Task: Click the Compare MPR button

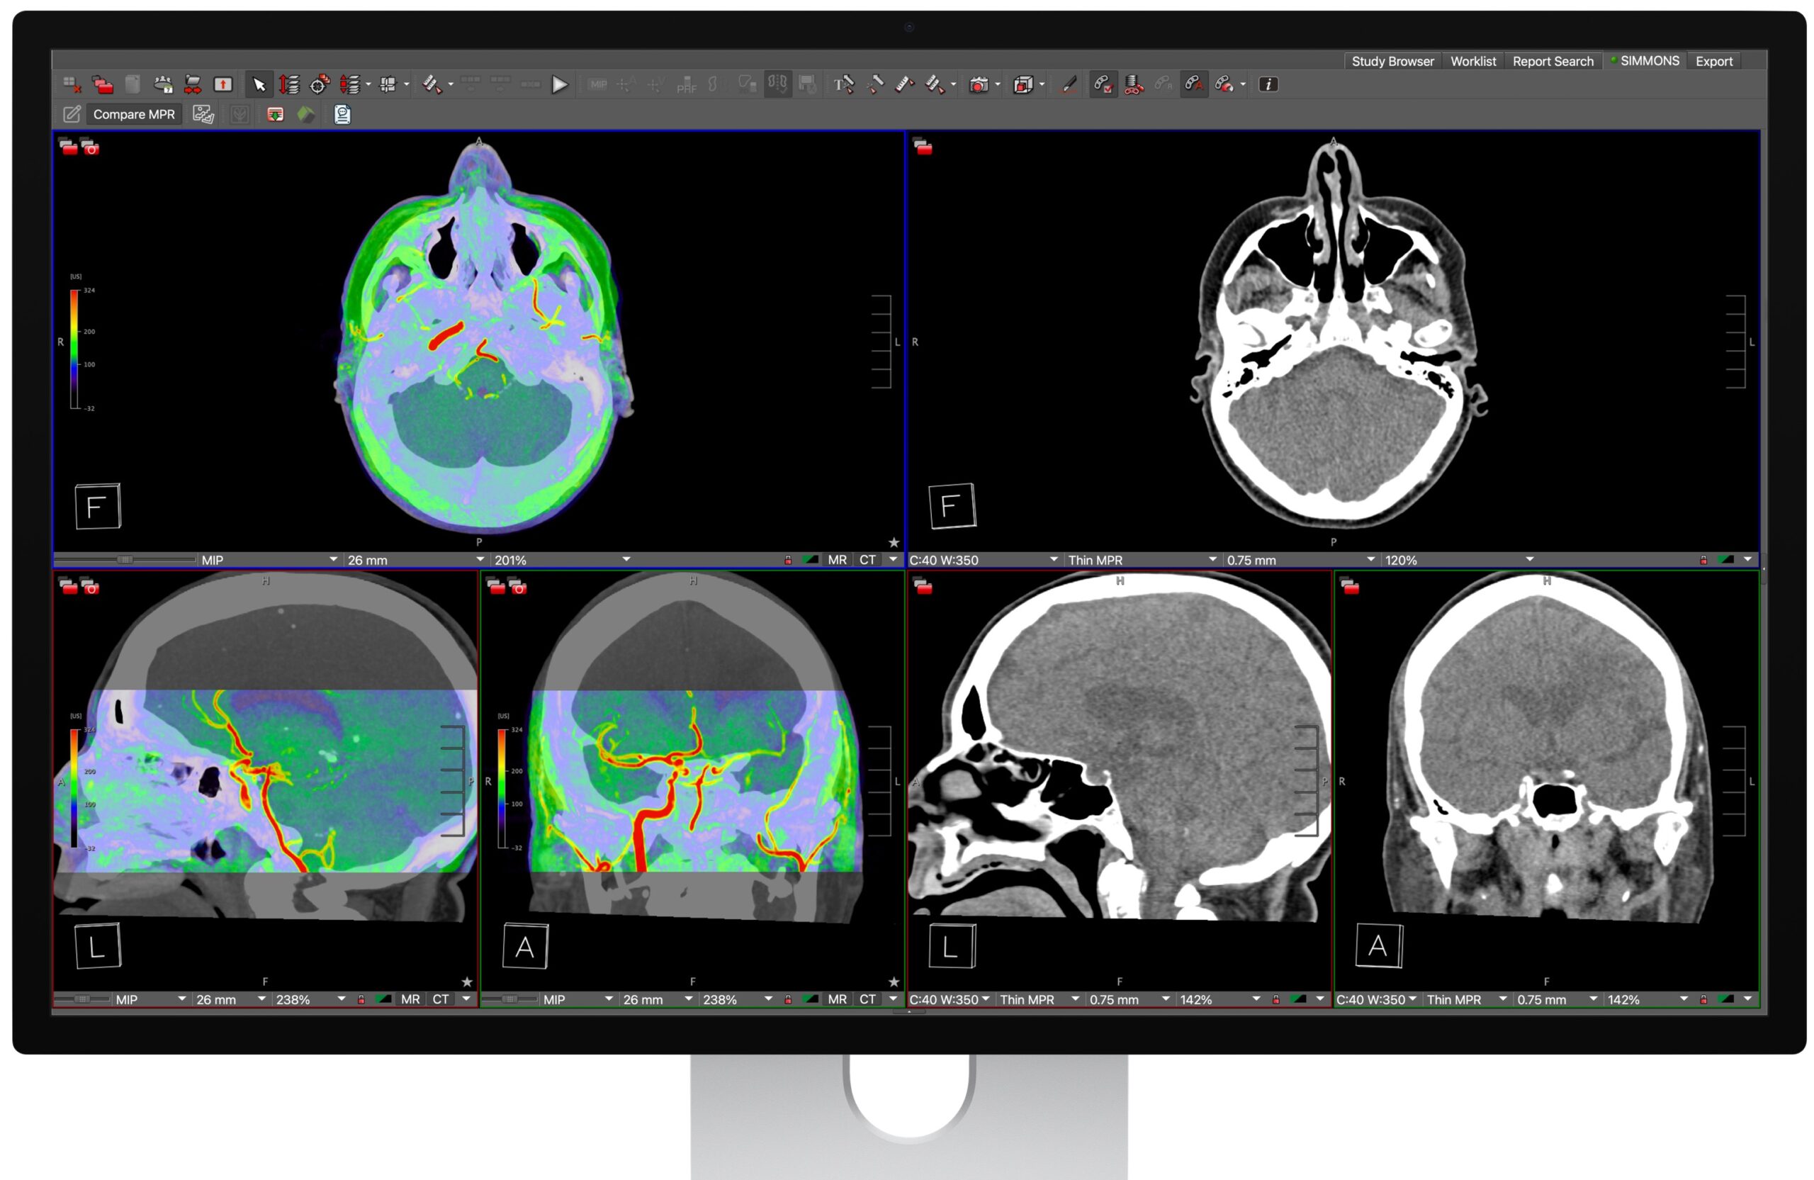Action: tap(133, 114)
